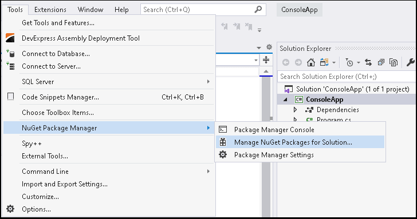Select Manage NuGet Packages for Solution
Screen dimensions: 417x219
[x=300, y=142]
